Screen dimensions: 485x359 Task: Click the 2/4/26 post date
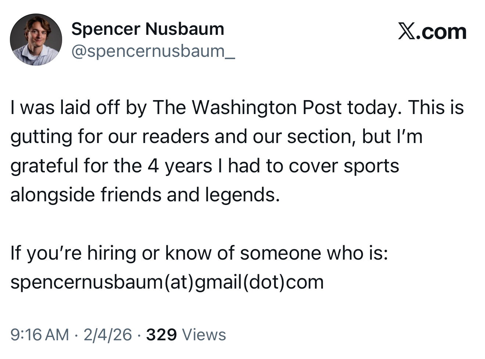[x=108, y=334]
